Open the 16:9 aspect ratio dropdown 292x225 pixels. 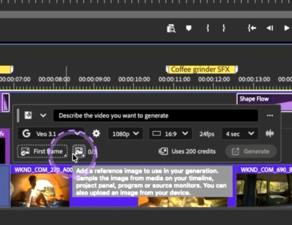170,134
